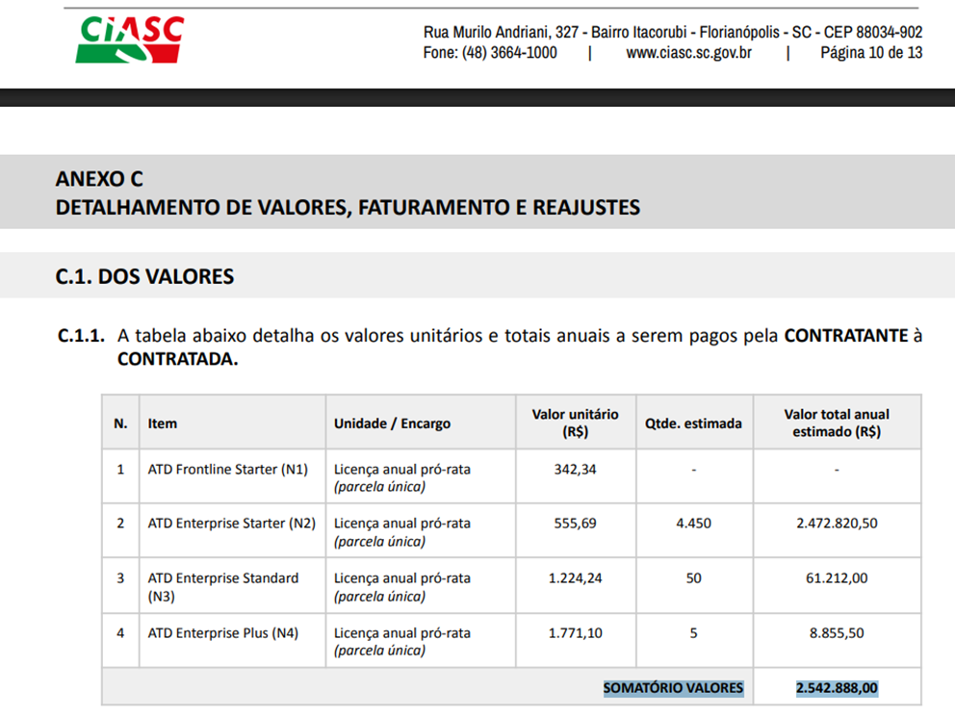Click row number '2' in the N. column

(x=120, y=524)
